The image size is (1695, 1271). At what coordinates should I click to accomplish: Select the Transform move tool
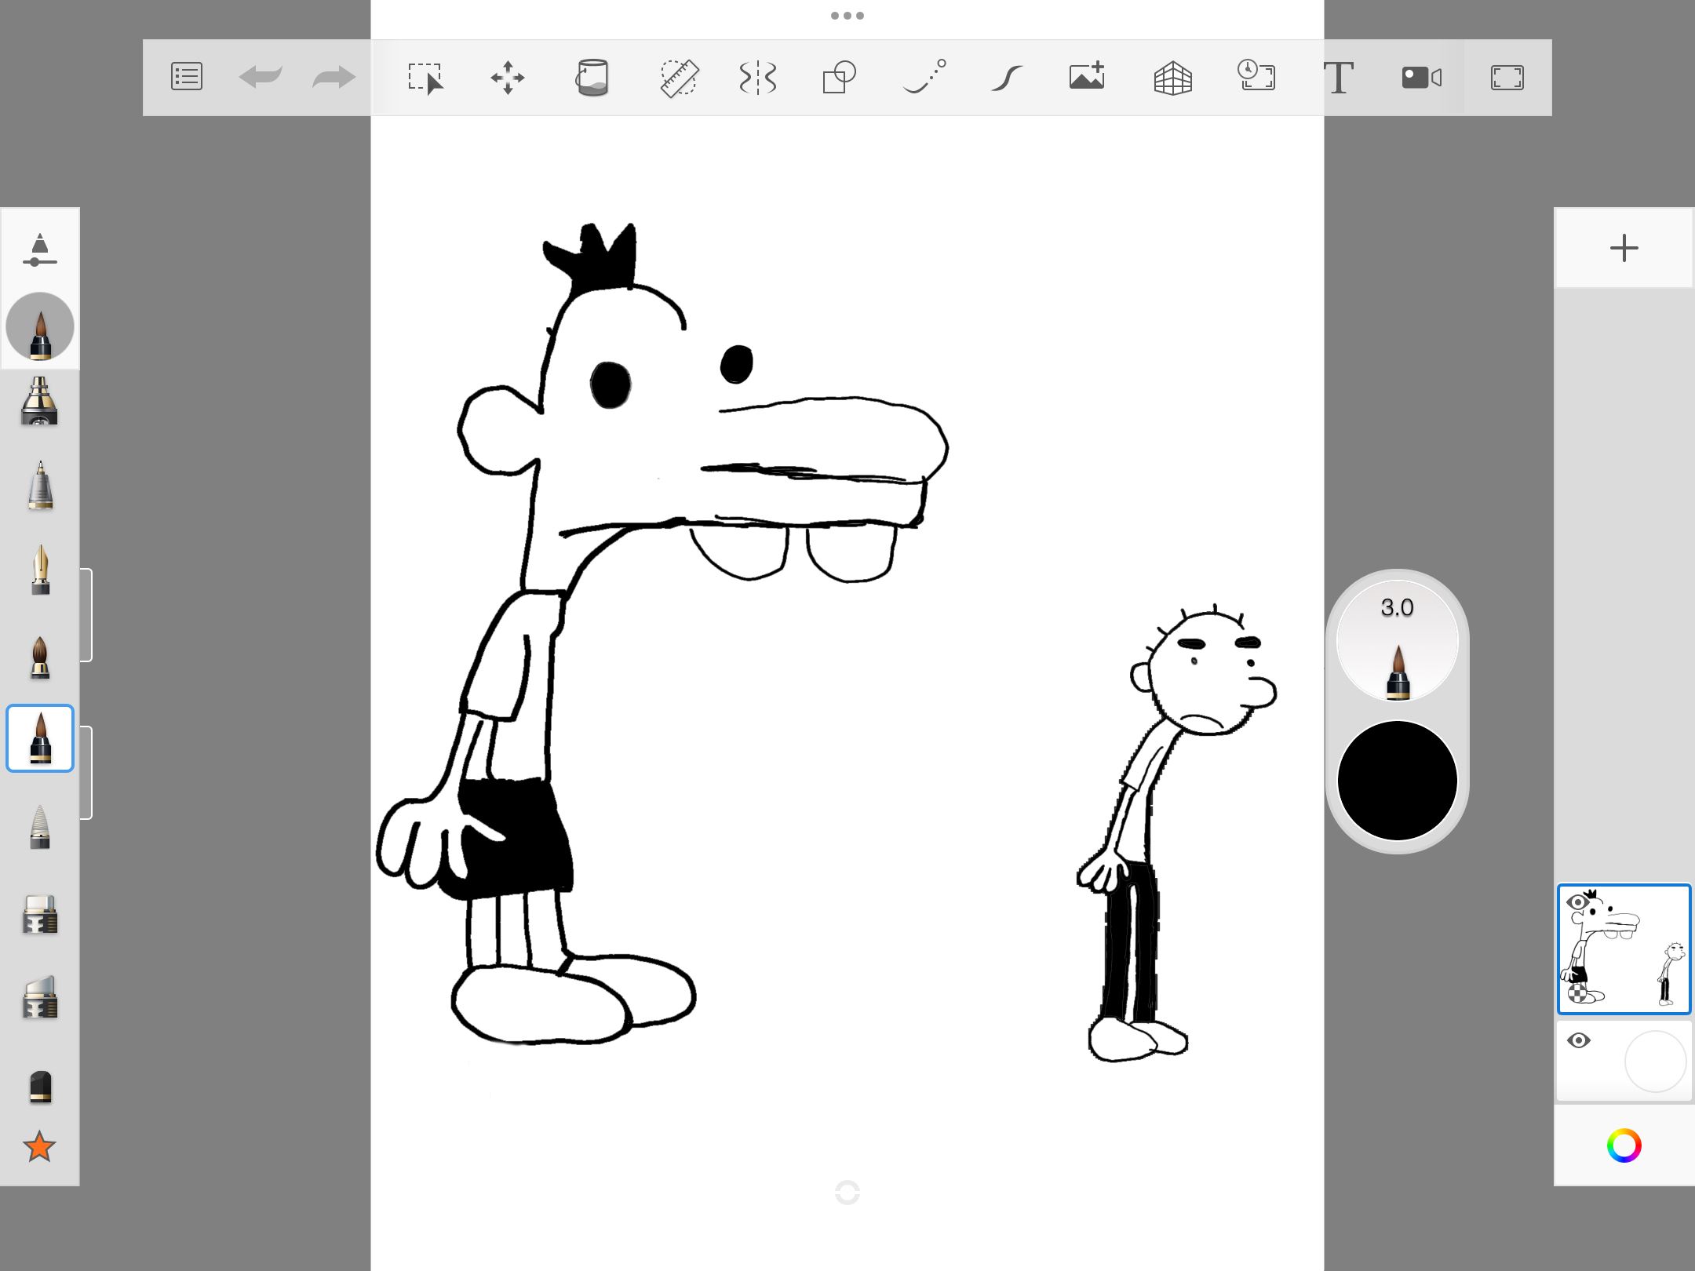point(508,78)
